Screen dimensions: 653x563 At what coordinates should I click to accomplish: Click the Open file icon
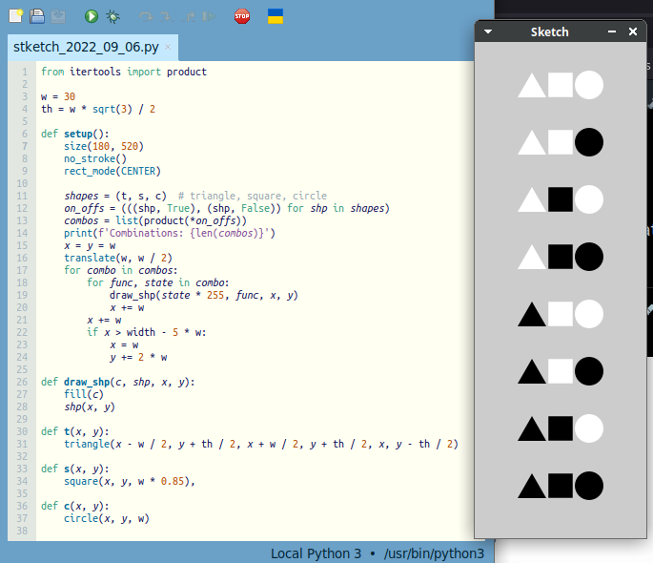(x=37, y=16)
